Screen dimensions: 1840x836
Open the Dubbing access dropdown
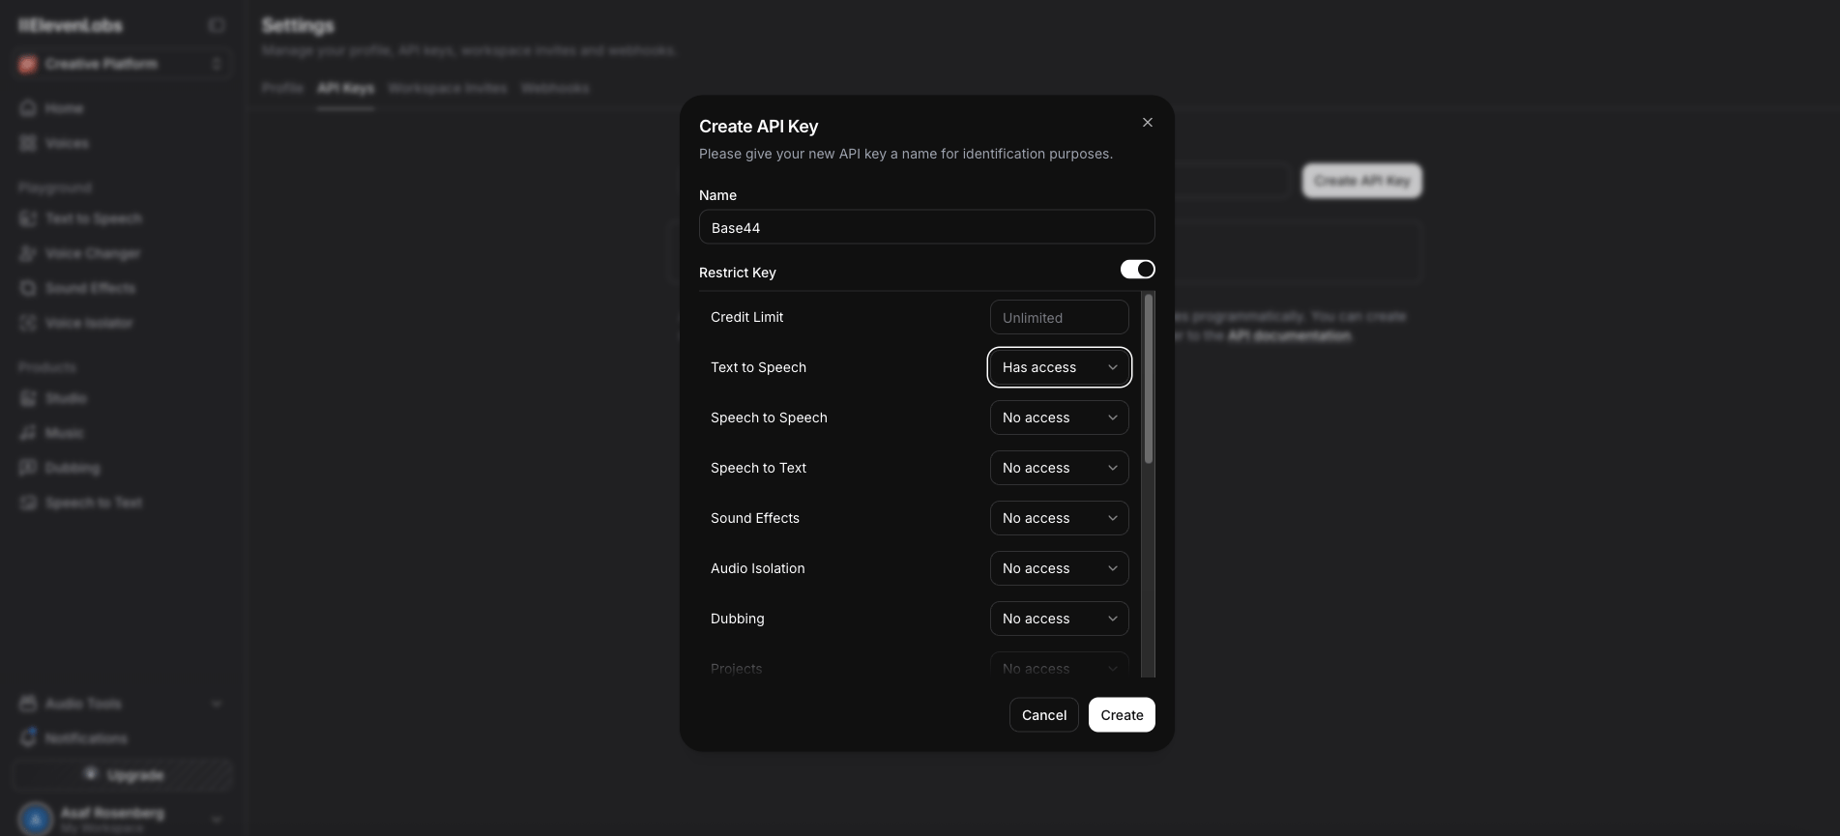pyautogui.click(x=1059, y=619)
